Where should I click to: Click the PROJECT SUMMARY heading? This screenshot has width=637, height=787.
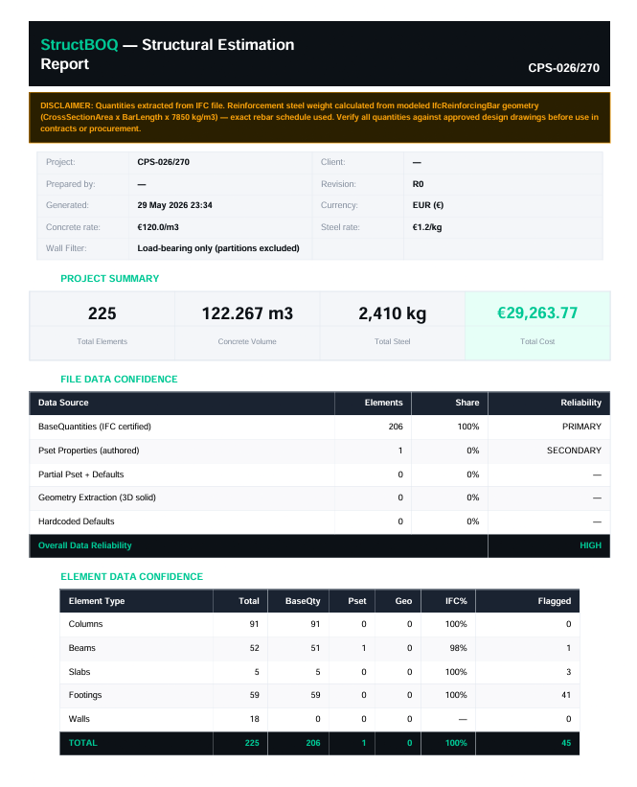(x=110, y=279)
